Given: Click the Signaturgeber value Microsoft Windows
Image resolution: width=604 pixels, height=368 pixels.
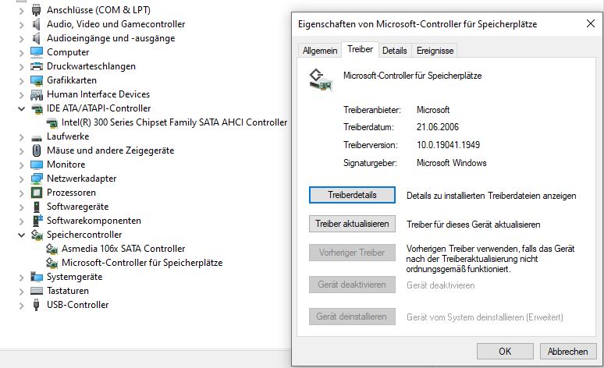Looking at the screenshot, I should coord(452,163).
